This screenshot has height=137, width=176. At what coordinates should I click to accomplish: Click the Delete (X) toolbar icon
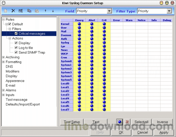coord(13,11)
